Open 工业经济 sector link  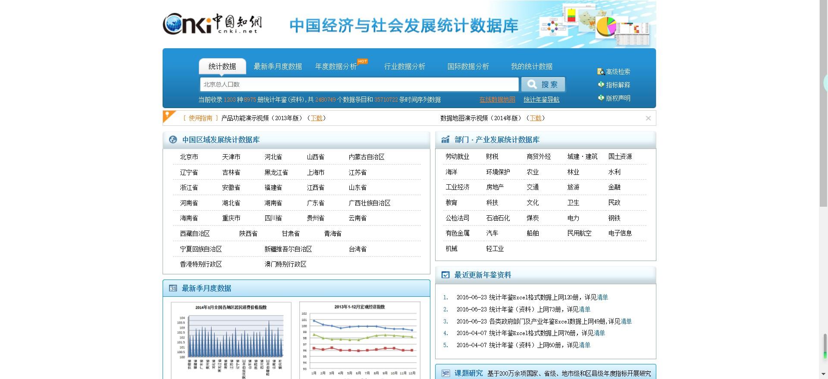(458, 187)
